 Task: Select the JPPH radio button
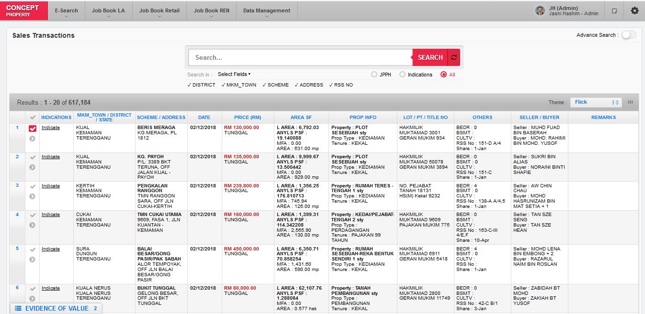click(374, 75)
